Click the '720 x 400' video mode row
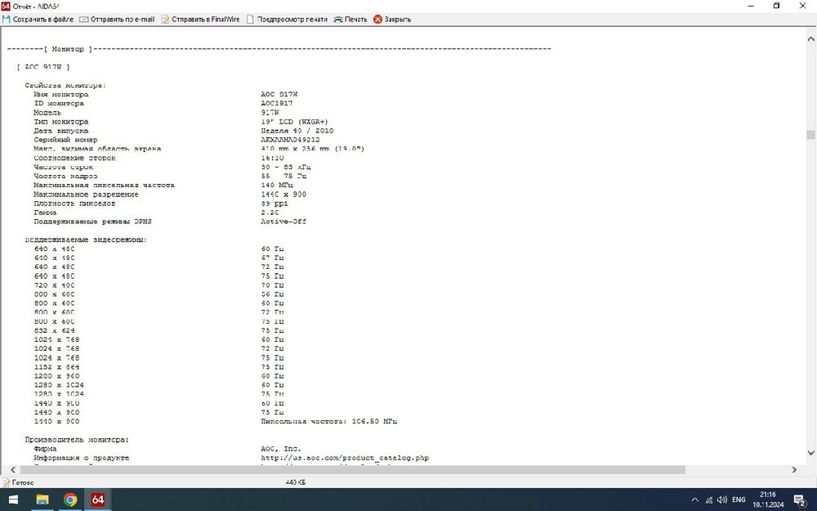This screenshot has width=817, height=511. (159, 285)
